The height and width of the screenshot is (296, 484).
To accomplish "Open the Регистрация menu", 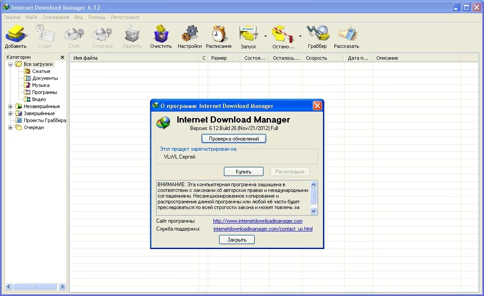I will pos(125,17).
